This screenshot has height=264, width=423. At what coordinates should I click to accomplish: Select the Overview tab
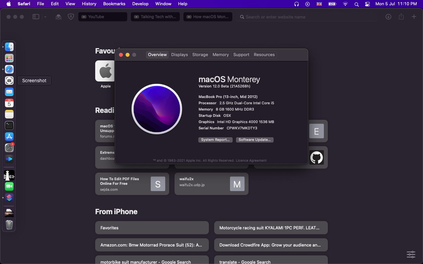(157, 55)
